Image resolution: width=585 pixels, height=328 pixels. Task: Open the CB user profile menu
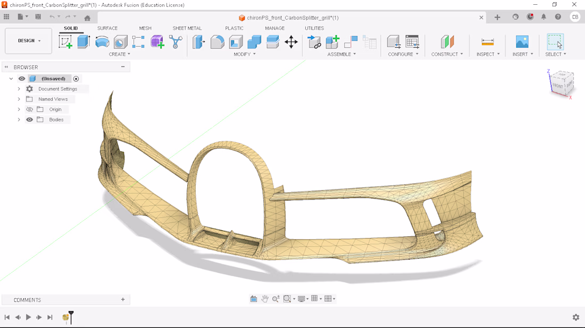coord(575,17)
